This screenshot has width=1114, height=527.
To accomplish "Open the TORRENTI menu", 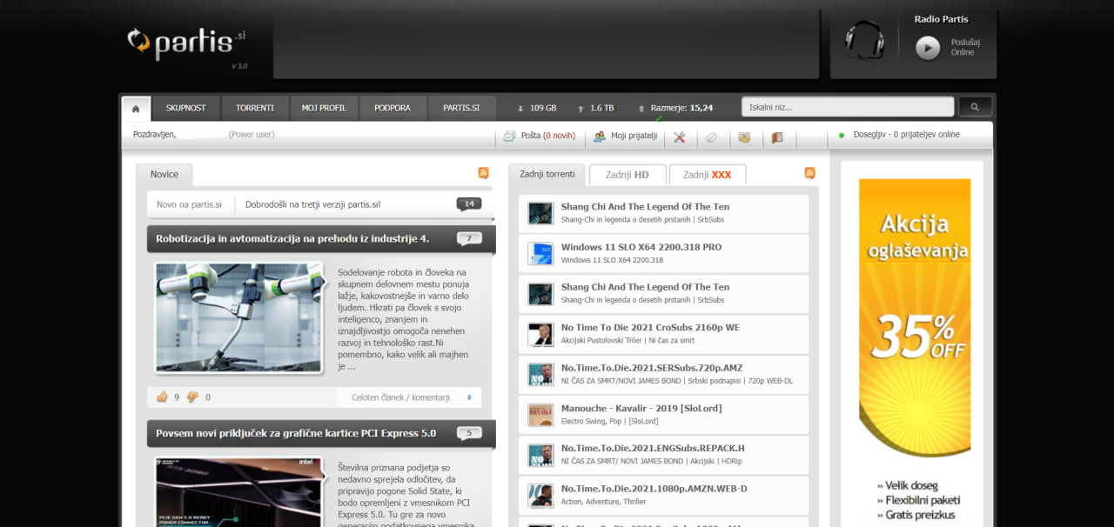I will click(254, 108).
